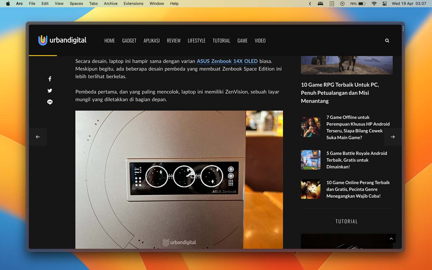Viewport: 432px width, 270px height.
Task: Share the article through the LINE icon
Action: 50,102
